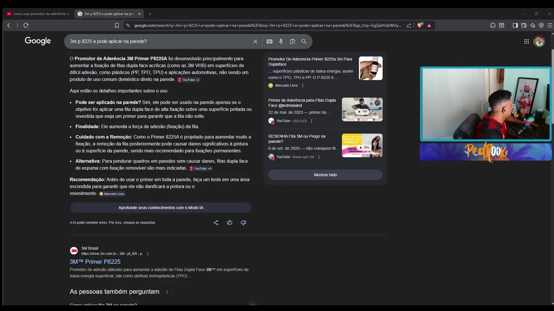Open Leo AI assistant icon
The height and width of the screenshot is (311, 554).
(x=532, y=25)
